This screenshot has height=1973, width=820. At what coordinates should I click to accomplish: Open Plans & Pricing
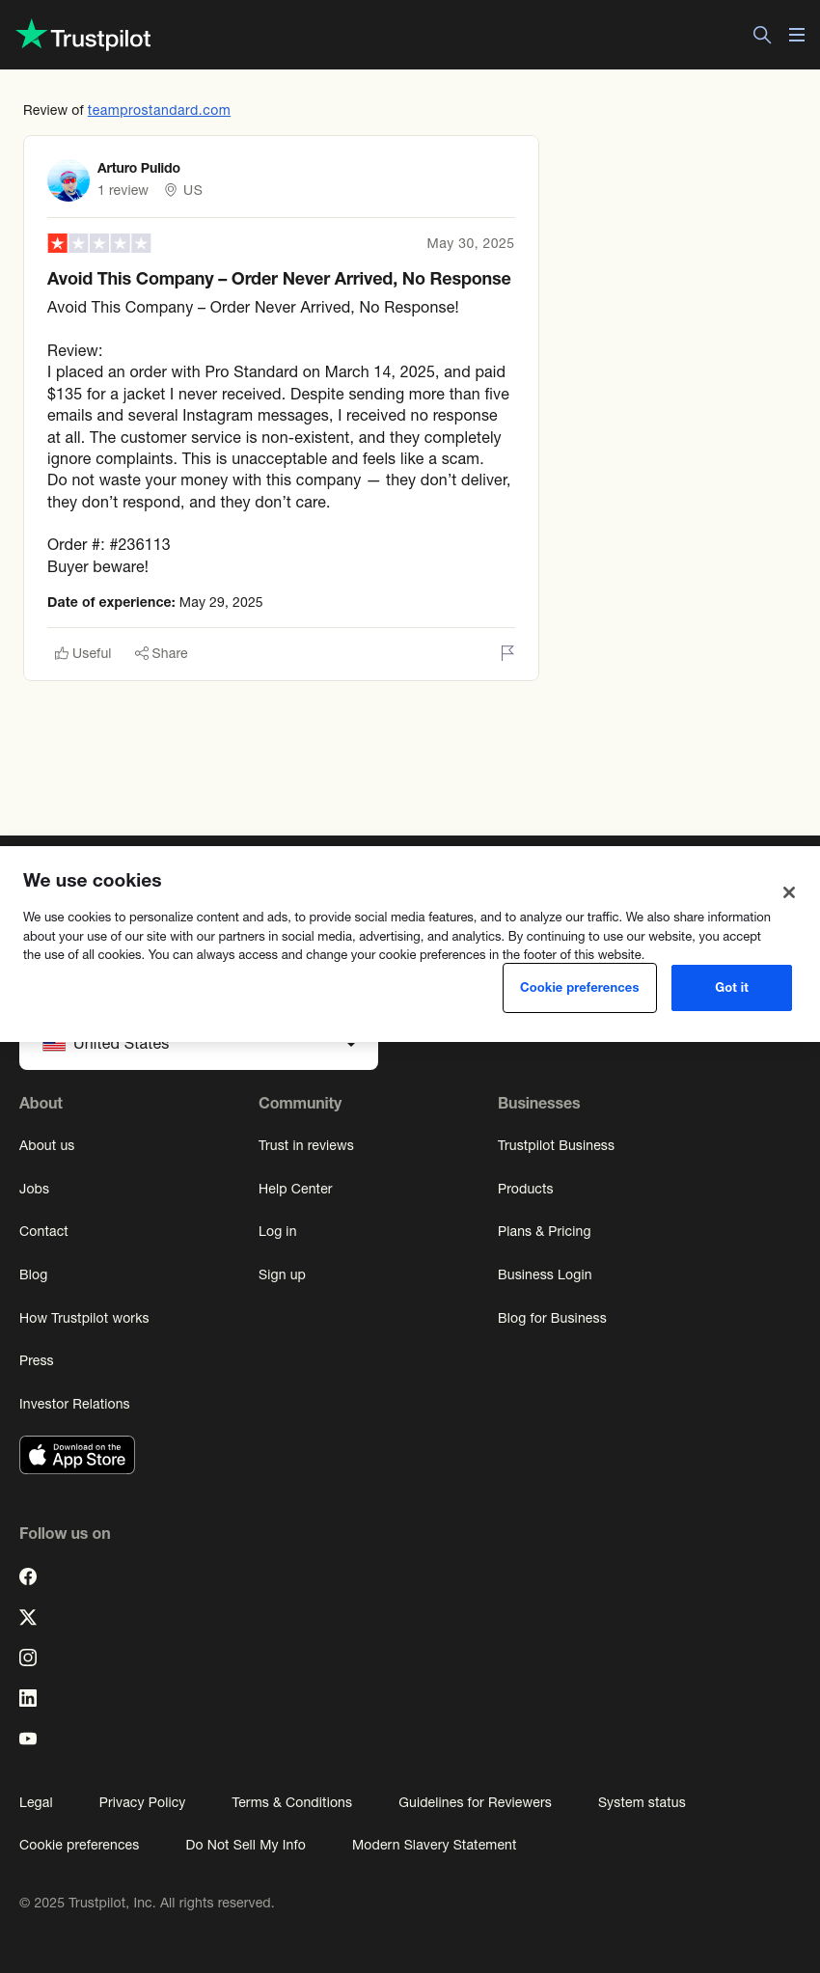(544, 1231)
